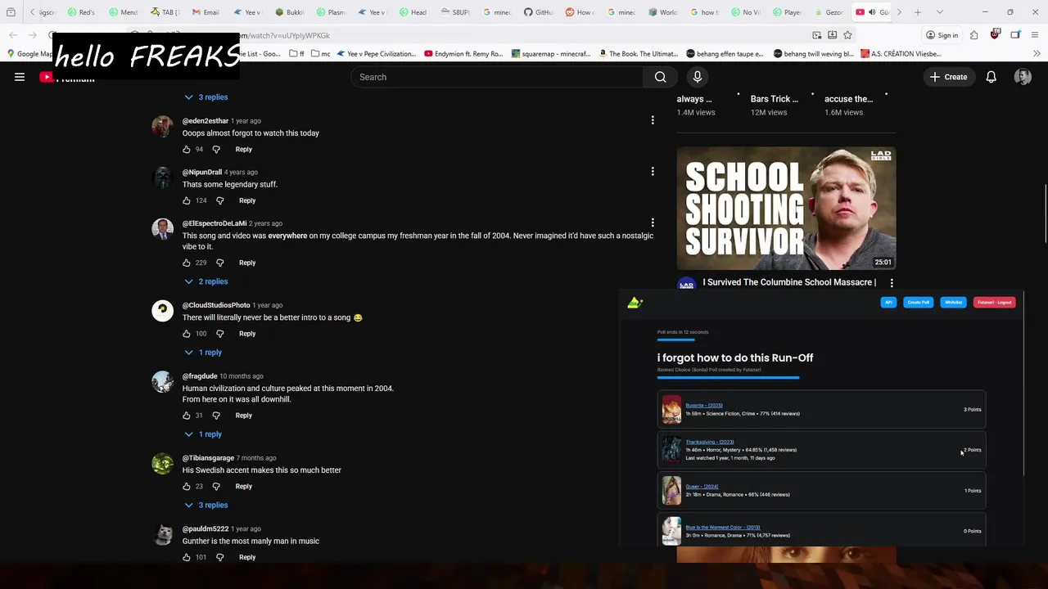Open the Queer (2024) movie link

[x=702, y=487]
